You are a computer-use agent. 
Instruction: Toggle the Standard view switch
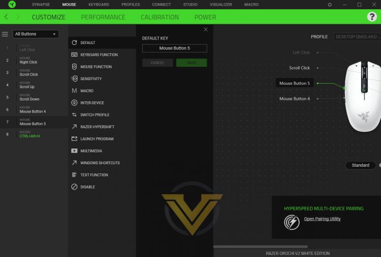[379, 165]
